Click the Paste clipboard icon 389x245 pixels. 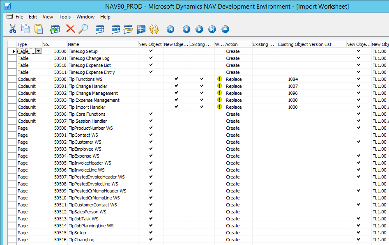(x=39, y=29)
